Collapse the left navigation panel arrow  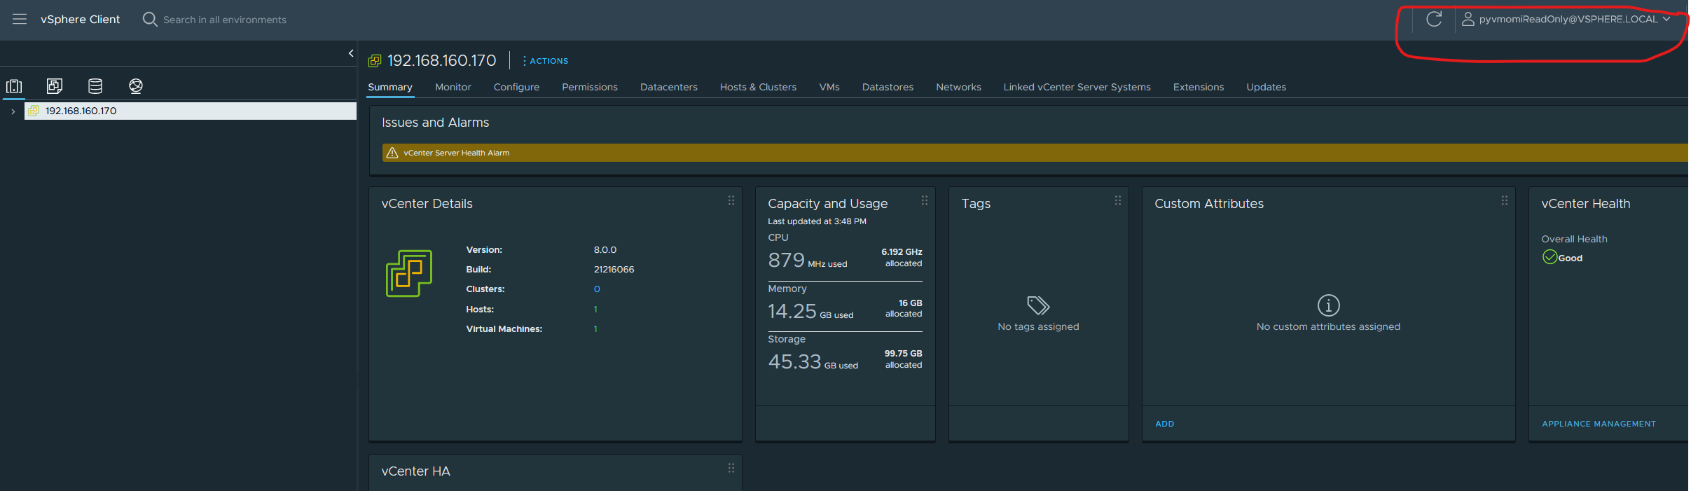351,53
